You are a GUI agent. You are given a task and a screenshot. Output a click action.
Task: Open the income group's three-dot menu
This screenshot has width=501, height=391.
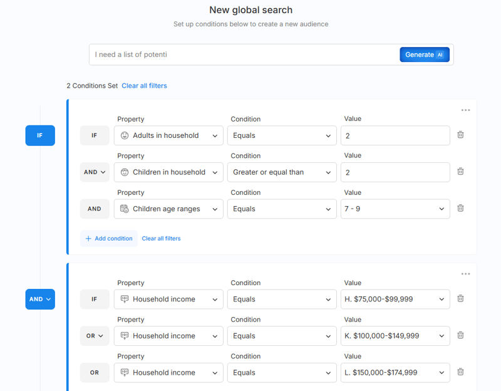tap(465, 274)
